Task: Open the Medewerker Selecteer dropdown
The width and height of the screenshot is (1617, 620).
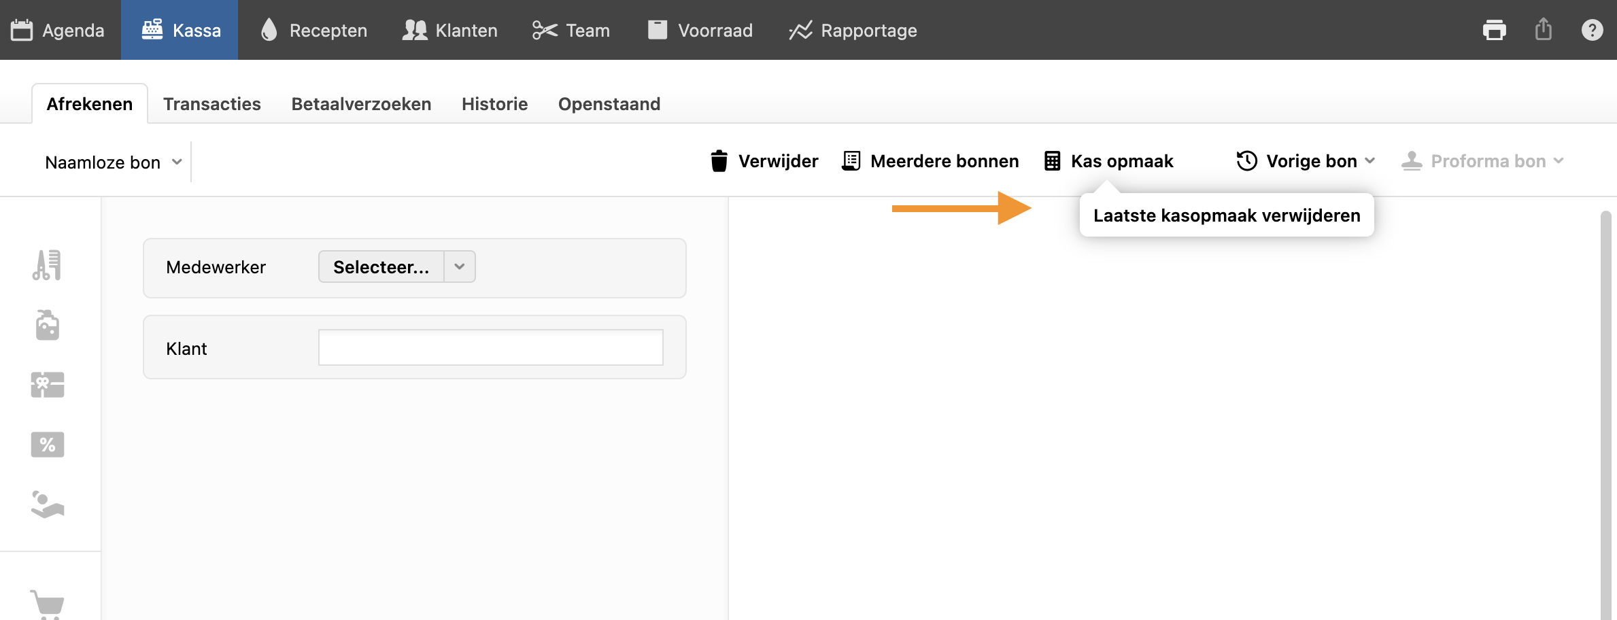Action: click(396, 266)
